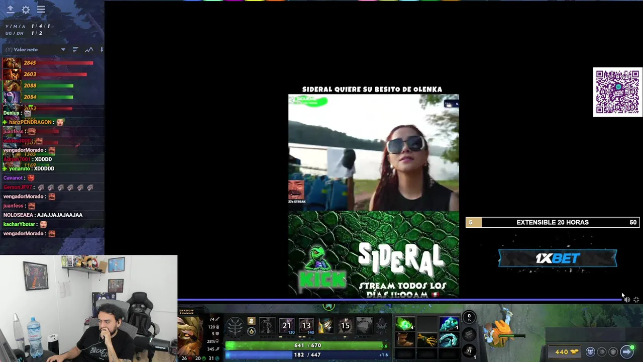Open the hamburger menu icon at top left
The width and height of the screenshot is (643, 362).
(x=41, y=10)
